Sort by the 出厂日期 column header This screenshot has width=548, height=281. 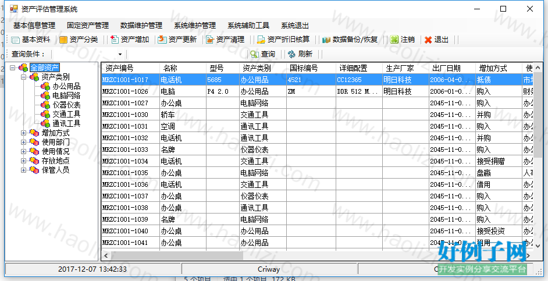click(452, 68)
